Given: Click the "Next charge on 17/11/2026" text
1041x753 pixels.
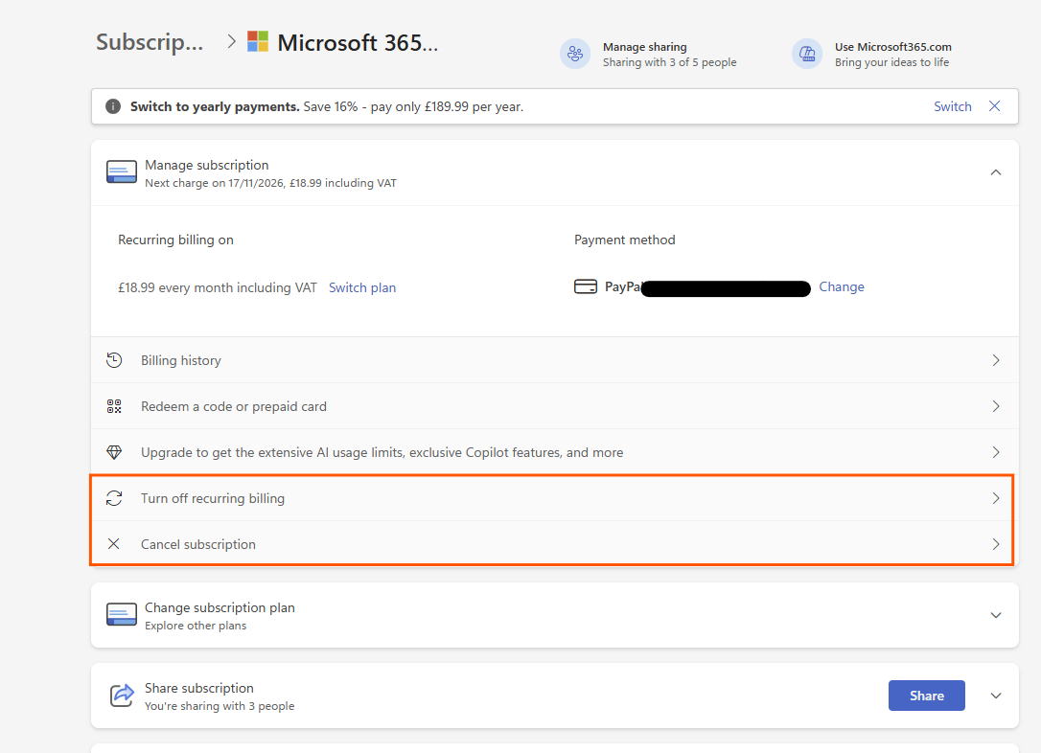Looking at the screenshot, I should click(x=270, y=183).
